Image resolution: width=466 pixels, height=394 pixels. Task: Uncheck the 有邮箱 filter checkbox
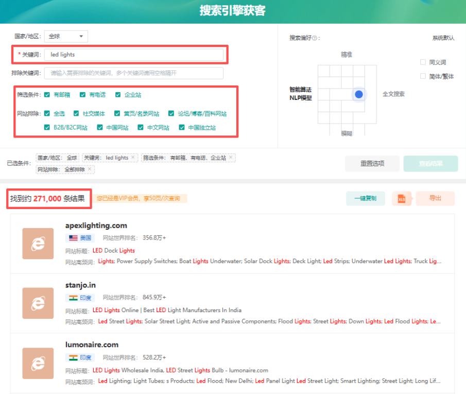(47, 95)
